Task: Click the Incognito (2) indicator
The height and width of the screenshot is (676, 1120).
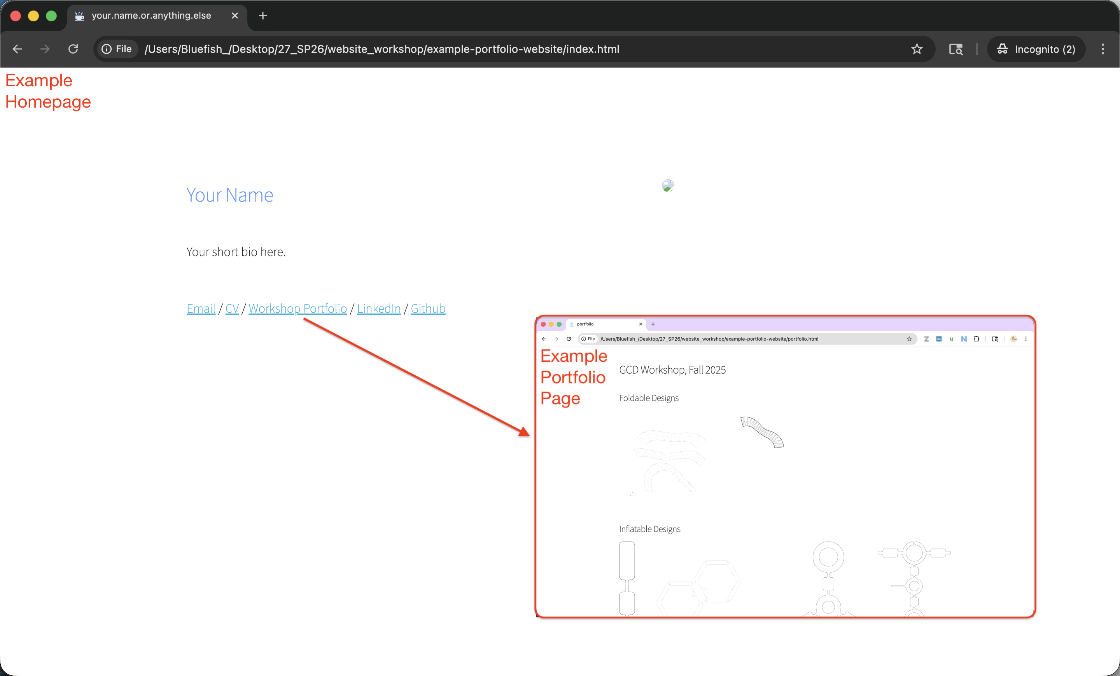Action: point(1036,49)
